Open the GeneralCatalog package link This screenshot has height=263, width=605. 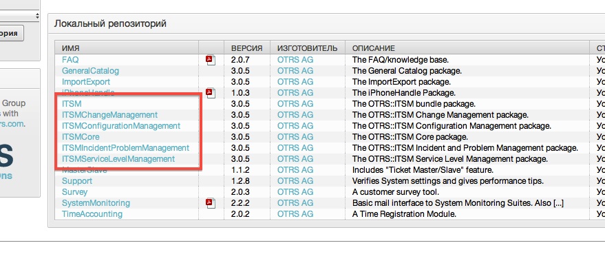point(90,71)
